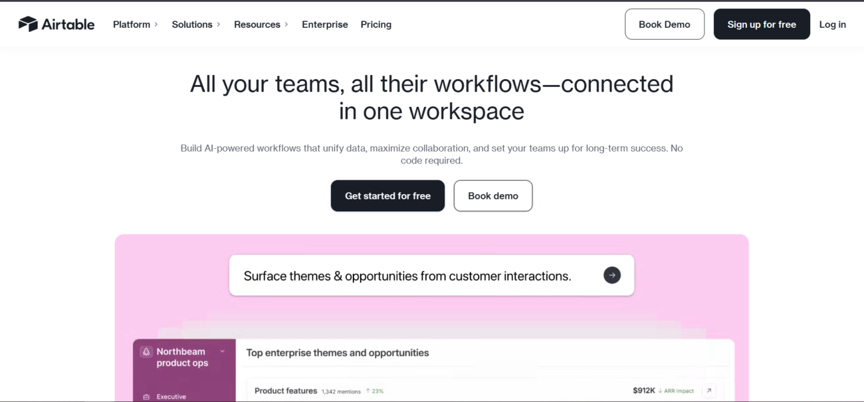Click the Northbeam rocket icon
Viewport: 864px width, 402px height.
[147, 352]
